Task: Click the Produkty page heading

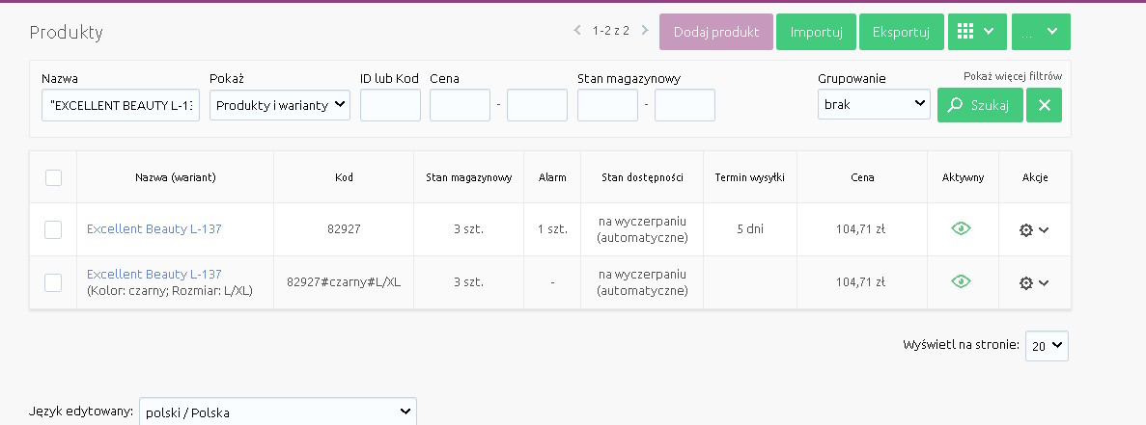Action: 66,32
